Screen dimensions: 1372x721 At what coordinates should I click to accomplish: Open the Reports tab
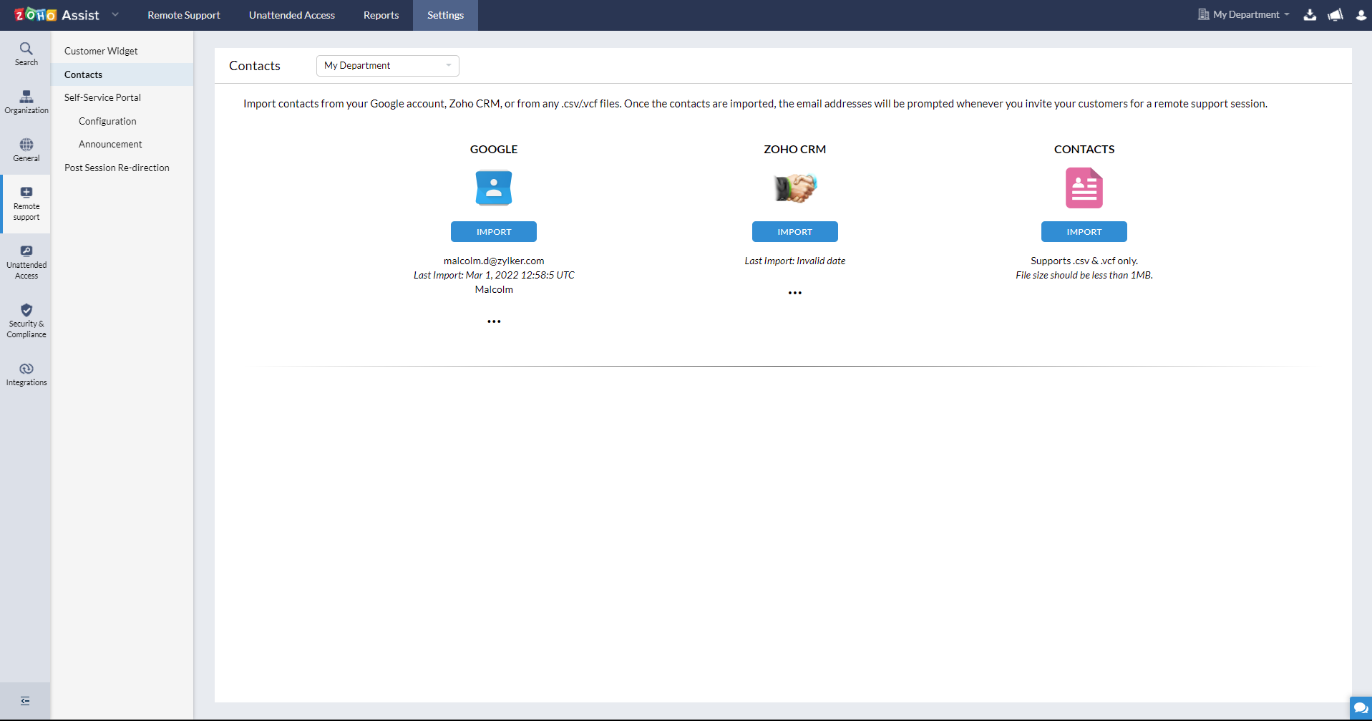tap(381, 14)
